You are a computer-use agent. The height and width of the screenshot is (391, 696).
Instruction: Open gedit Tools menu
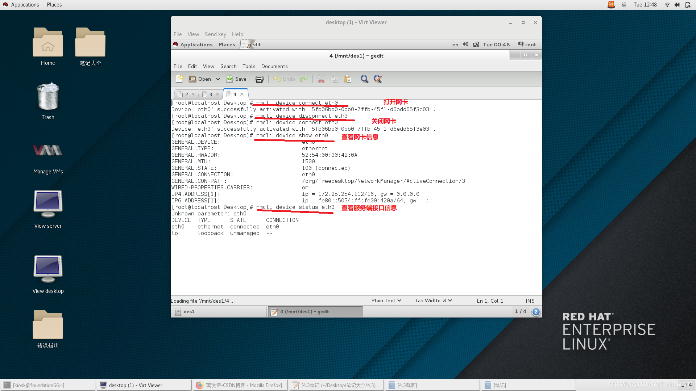point(249,66)
